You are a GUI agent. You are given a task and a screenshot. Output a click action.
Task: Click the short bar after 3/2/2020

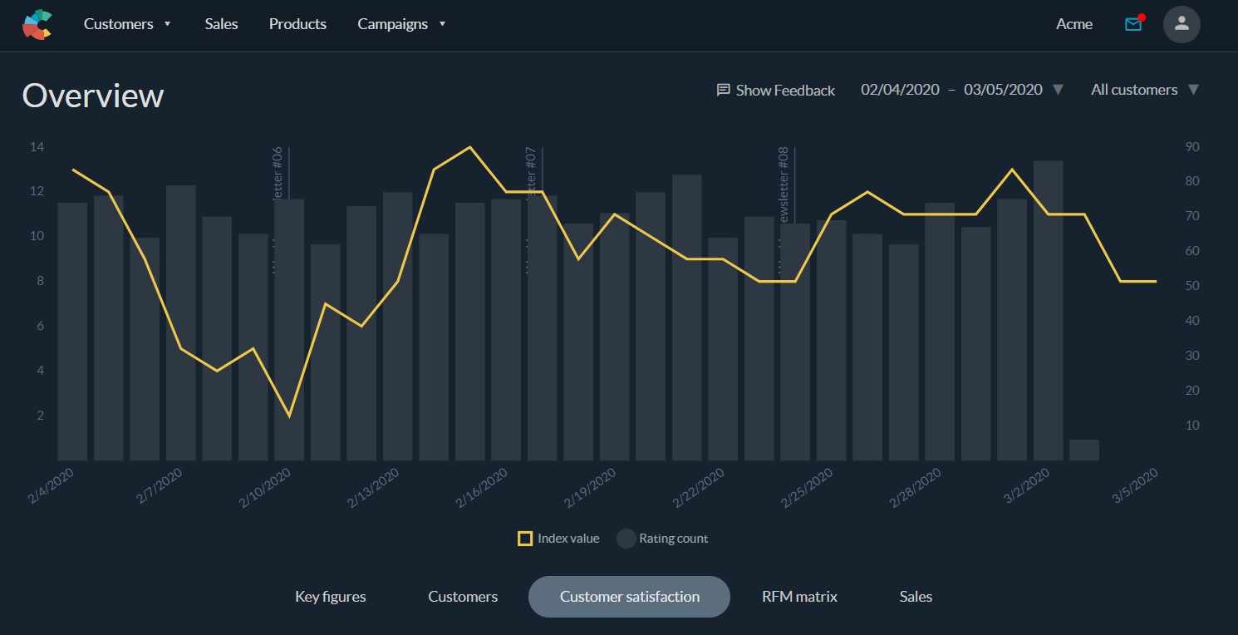point(1084,450)
